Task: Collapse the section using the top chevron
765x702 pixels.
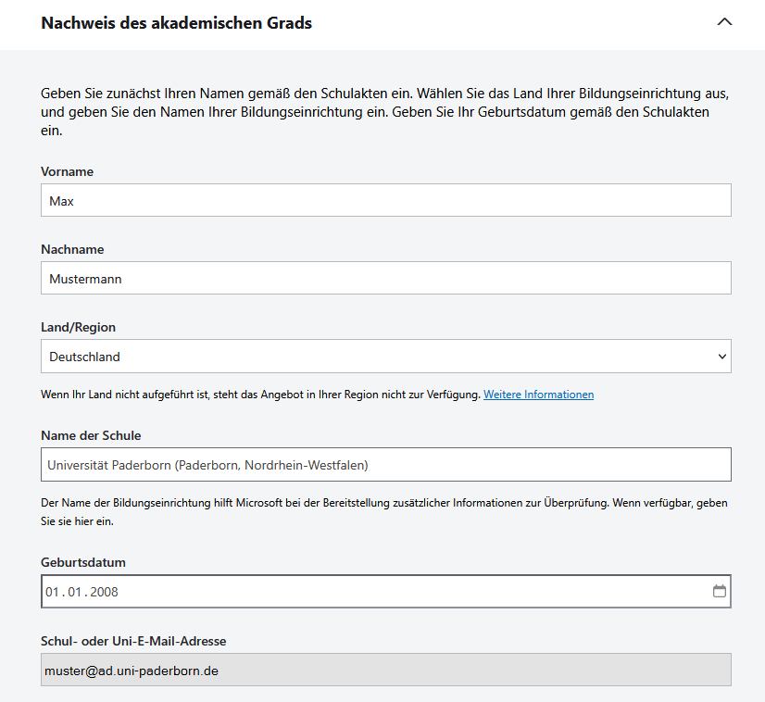Action: pyautogui.click(x=724, y=22)
